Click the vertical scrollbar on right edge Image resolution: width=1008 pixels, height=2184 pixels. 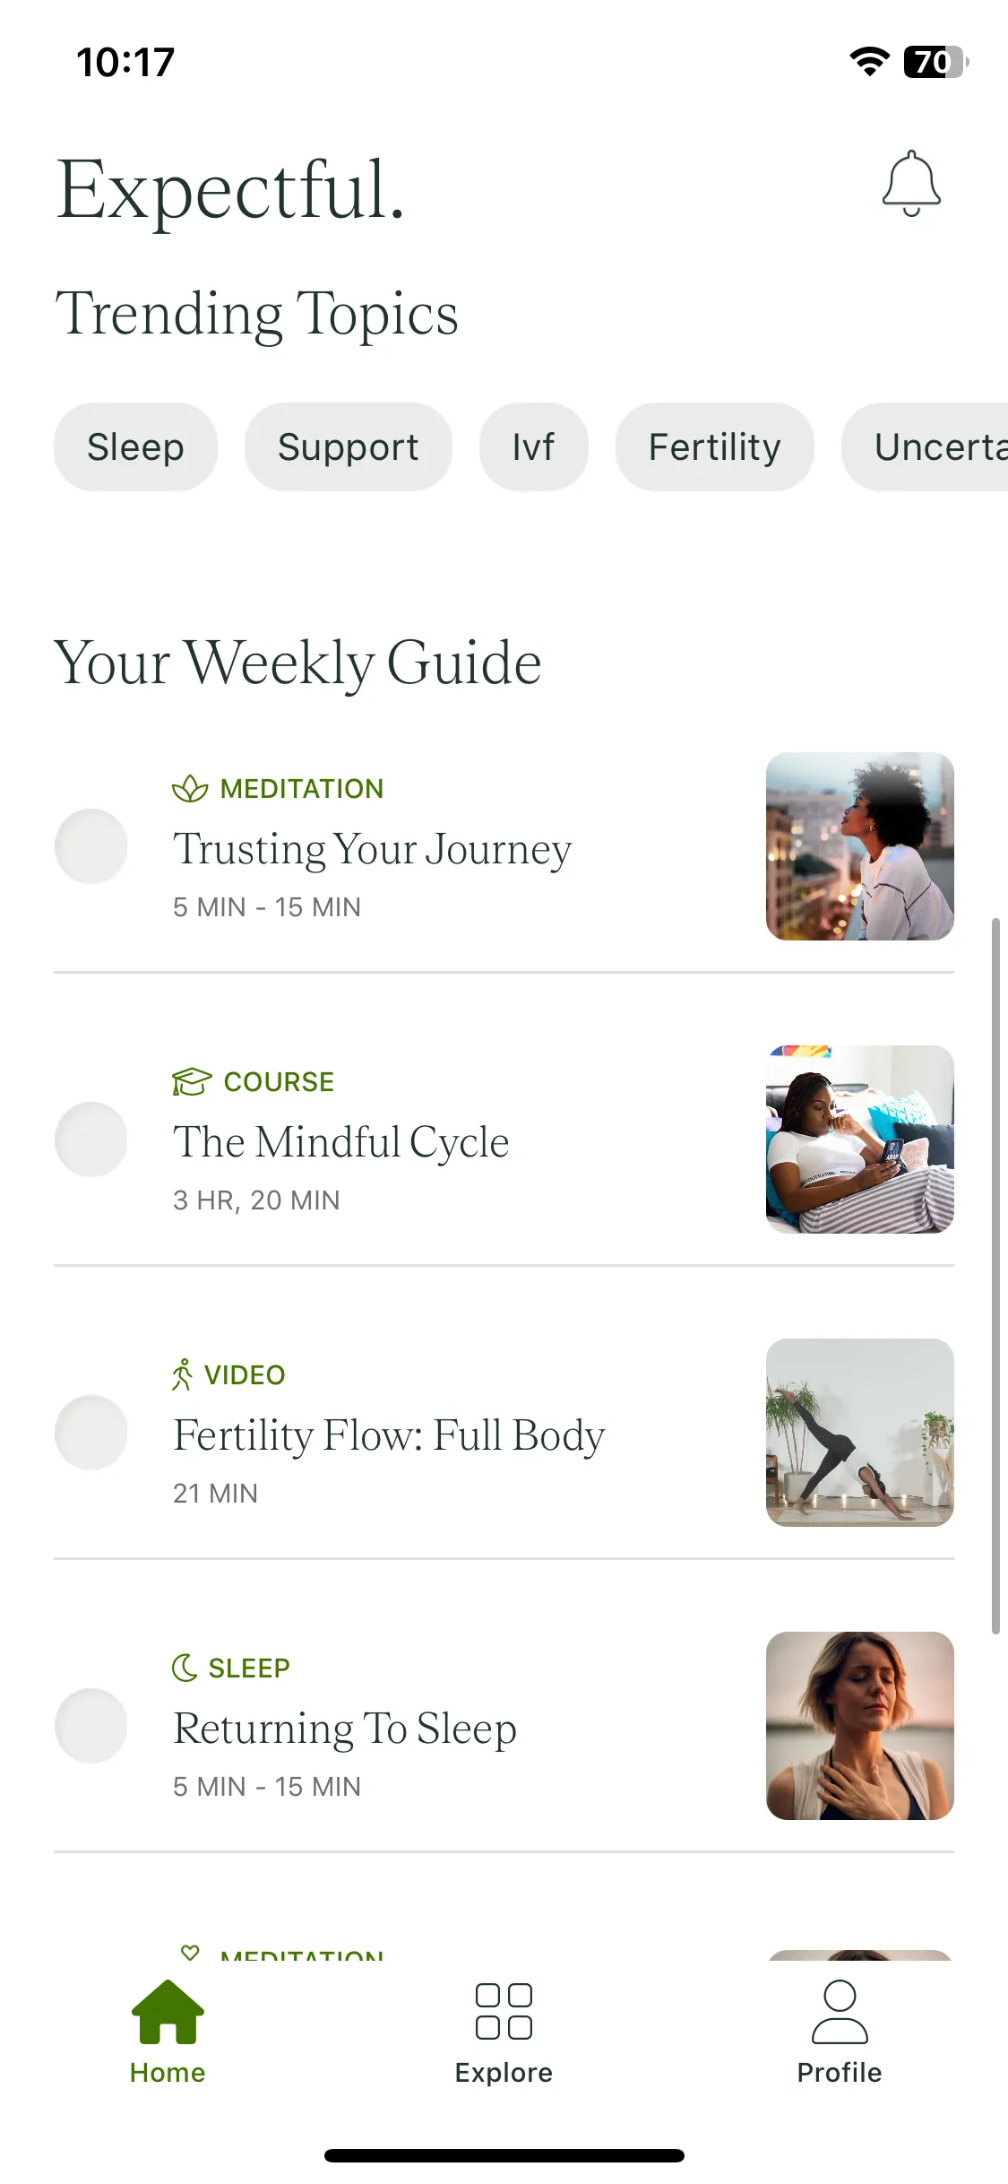(x=995, y=1277)
